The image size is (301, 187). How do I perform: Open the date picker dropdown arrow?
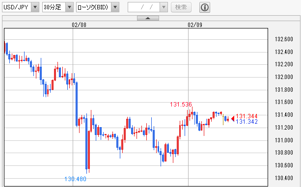point(164,7)
